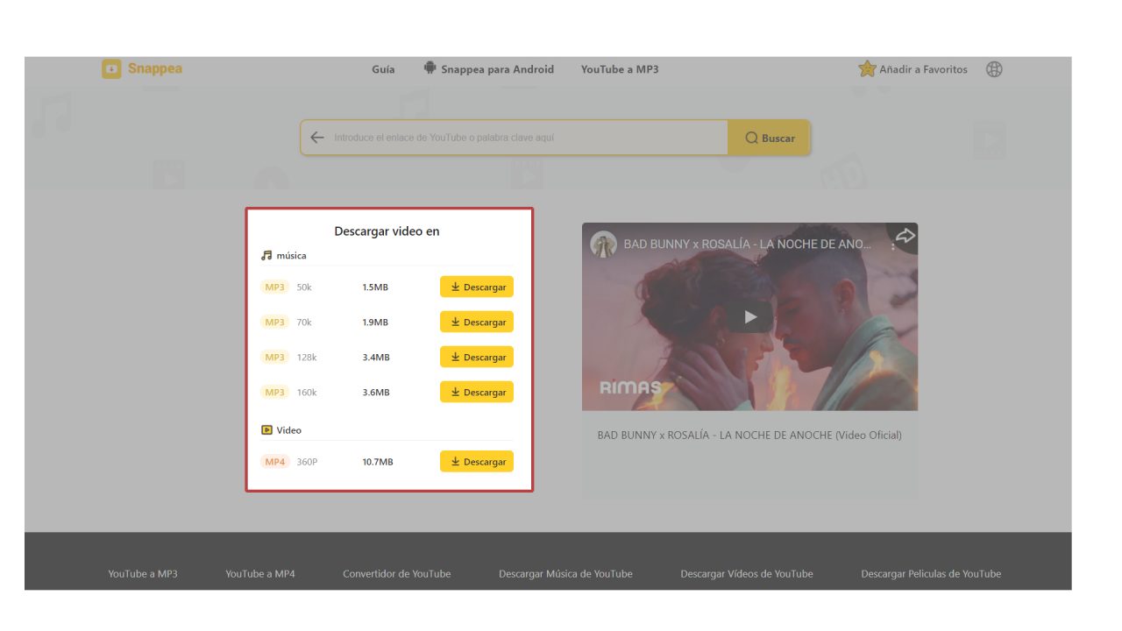The width and height of the screenshot is (1122, 631).
Task: Click the Snappea logo icon
Action: click(111, 69)
